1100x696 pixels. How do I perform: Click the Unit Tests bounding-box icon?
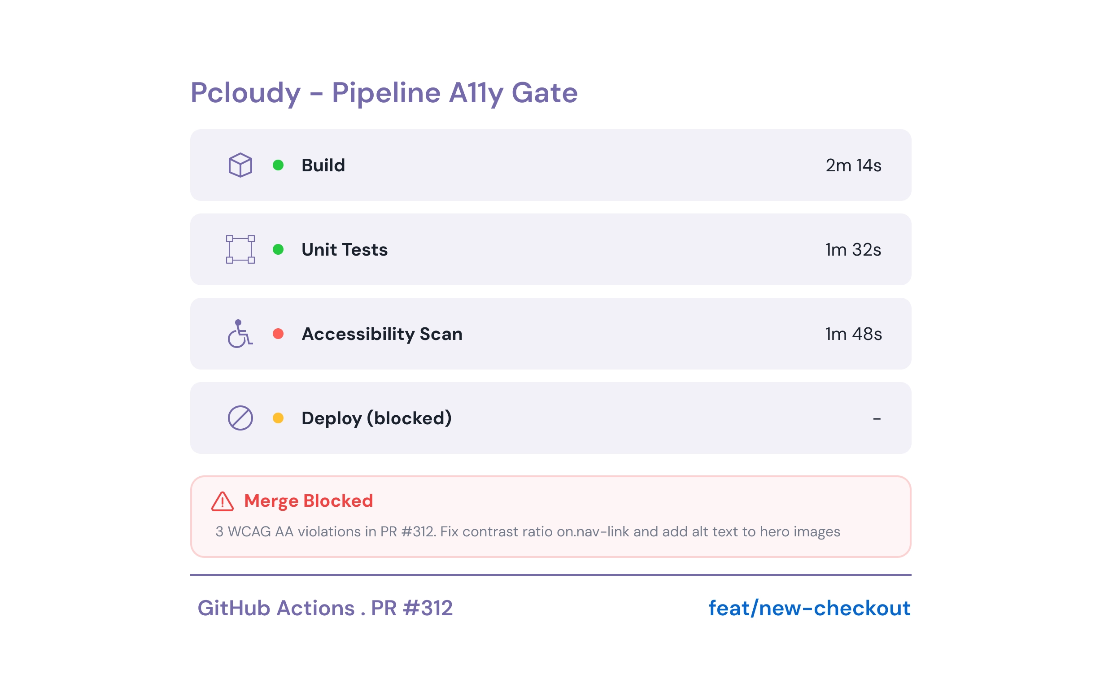240,249
